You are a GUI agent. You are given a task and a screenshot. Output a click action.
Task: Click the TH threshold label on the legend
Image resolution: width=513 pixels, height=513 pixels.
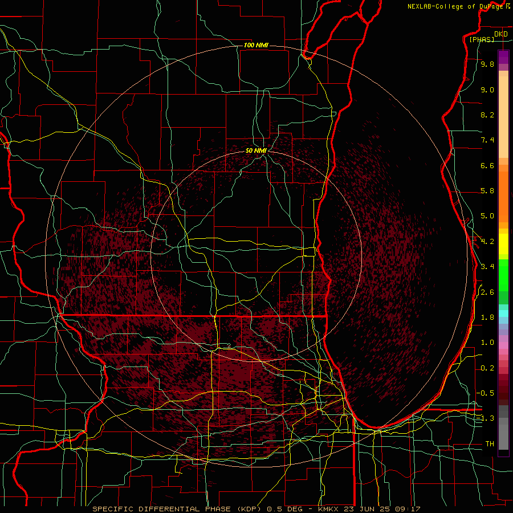[x=490, y=444]
